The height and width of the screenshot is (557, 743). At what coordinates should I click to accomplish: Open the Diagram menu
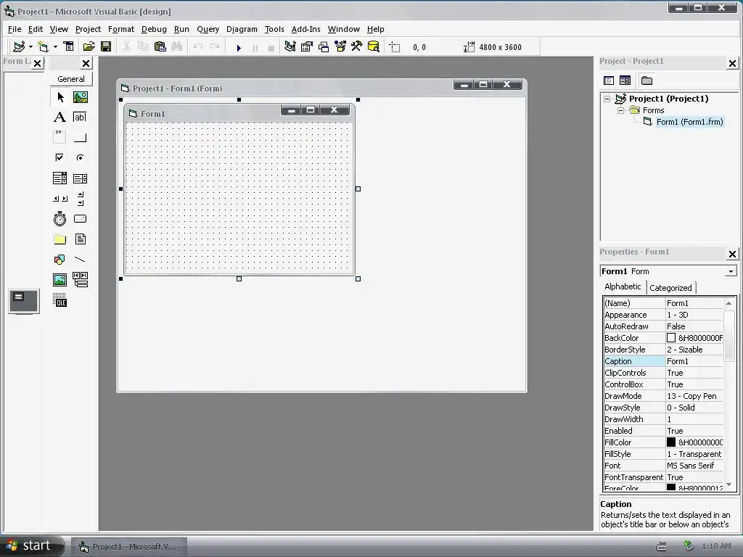click(242, 29)
